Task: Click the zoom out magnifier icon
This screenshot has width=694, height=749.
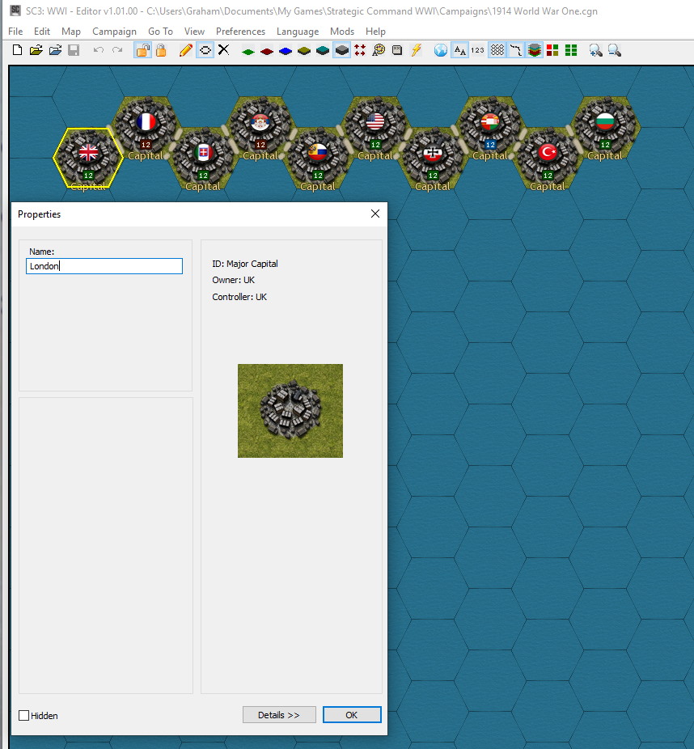Action: 614,50
